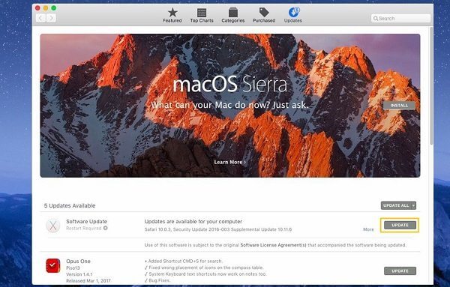Open the Purchased tag icon
This screenshot has width=450, height=287.
pyautogui.click(x=264, y=12)
